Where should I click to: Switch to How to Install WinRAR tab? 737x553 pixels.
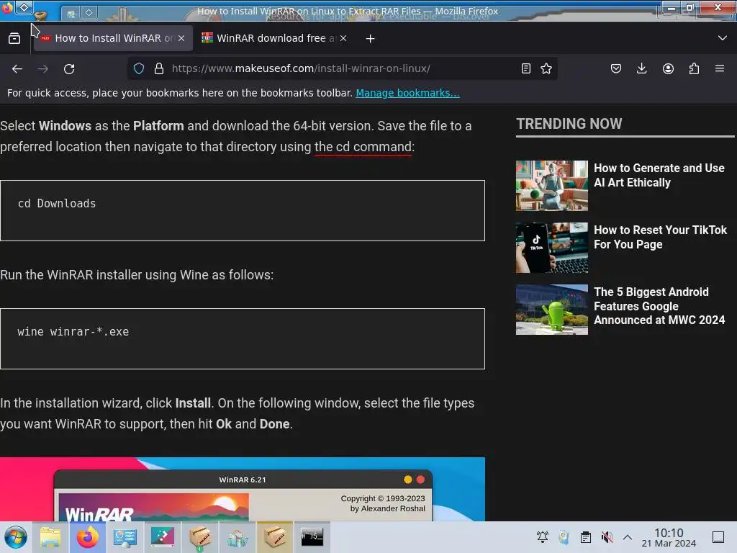pyautogui.click(x=113, y=38)
